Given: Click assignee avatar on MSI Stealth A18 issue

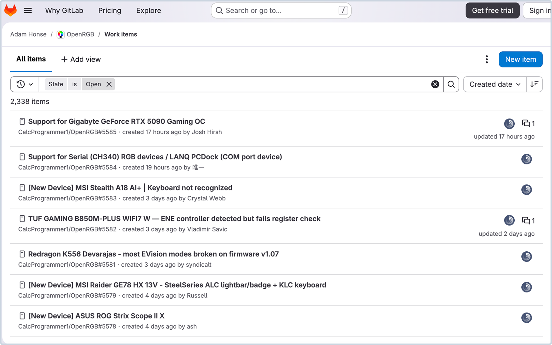Looking at the screenshot, I should (526, 190).
